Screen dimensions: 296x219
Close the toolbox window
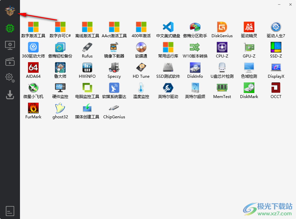pyautogui.click(x=291, y=4)
